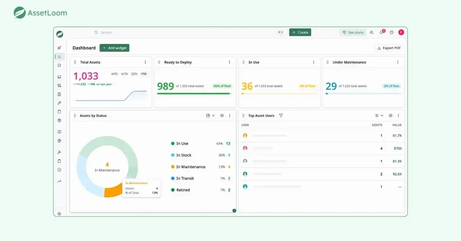461x241 pixels.
Task: Click the Total Assets trend line chart
Action: (x=111, y=96)
